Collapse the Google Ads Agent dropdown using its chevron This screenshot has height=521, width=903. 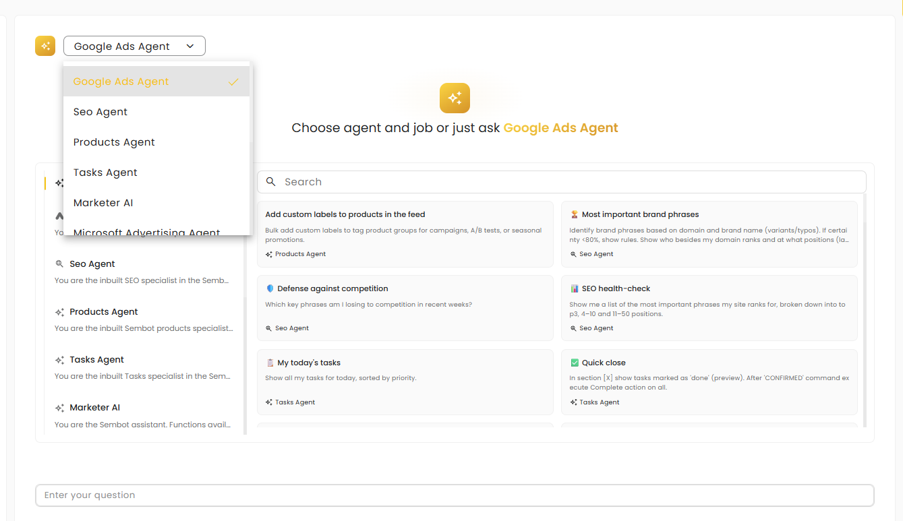pyautogui.click(x=190, y=46)
